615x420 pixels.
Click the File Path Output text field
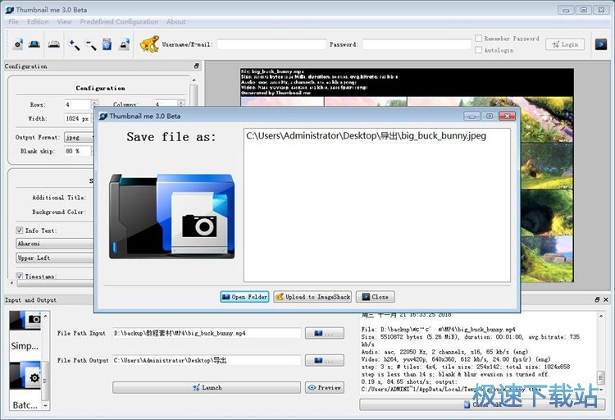tap(207, 360)
